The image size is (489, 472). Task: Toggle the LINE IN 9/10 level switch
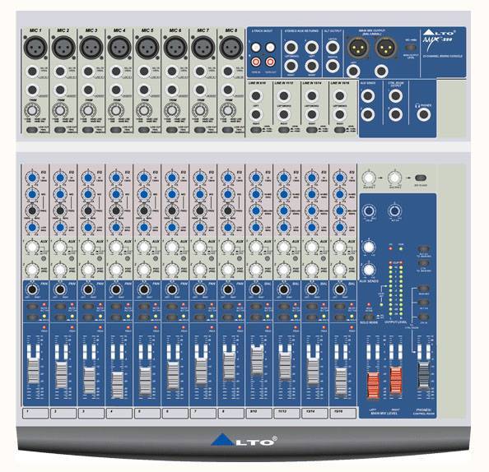256,130
